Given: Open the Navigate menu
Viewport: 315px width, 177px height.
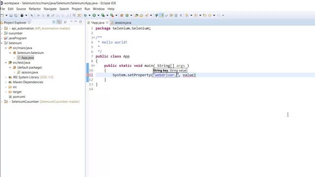Looking at the screenshot, I should point(50,9).
